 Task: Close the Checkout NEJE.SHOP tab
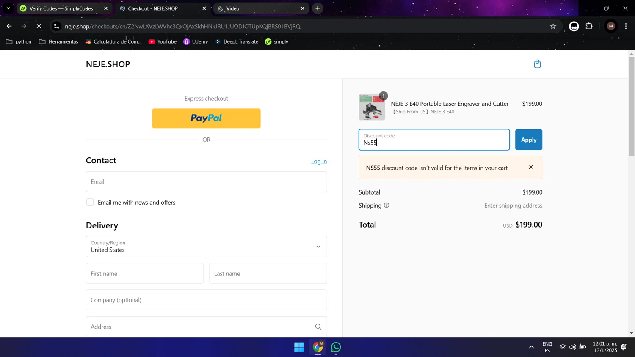[204, 8]
